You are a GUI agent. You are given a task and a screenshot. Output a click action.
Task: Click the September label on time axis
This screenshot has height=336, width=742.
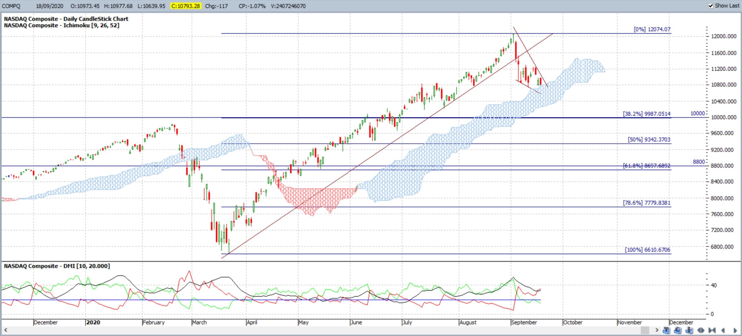coord(524,322)
